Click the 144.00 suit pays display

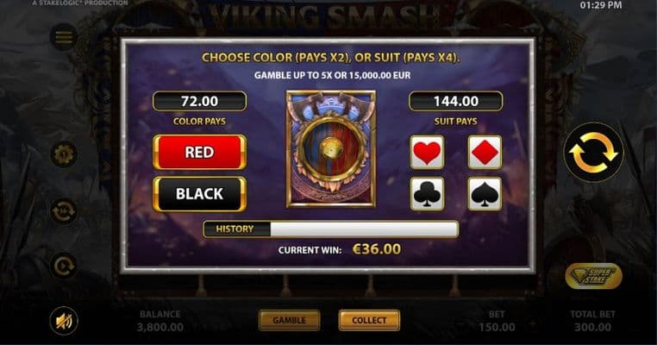pos(456,101)
